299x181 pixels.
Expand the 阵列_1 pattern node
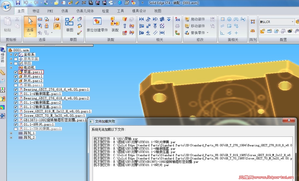tap(11, 133)
